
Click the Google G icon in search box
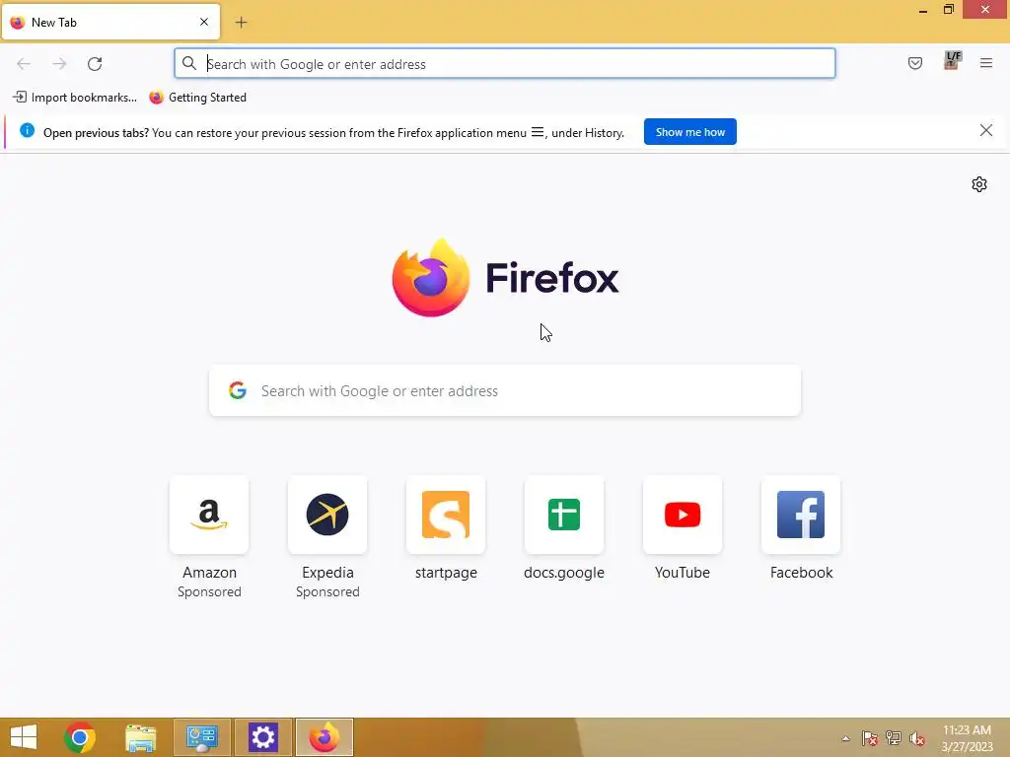238,390
